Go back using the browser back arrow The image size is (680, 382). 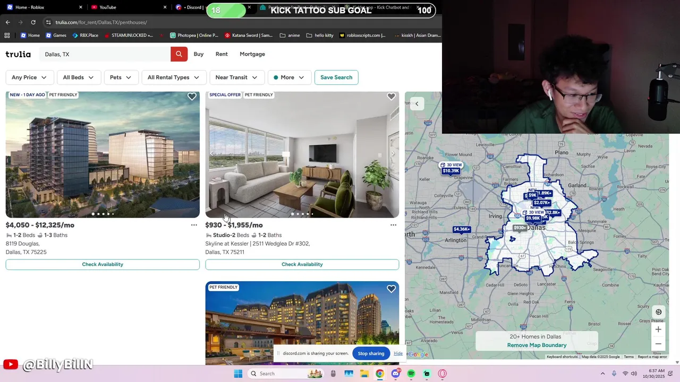tap(7, 22)
